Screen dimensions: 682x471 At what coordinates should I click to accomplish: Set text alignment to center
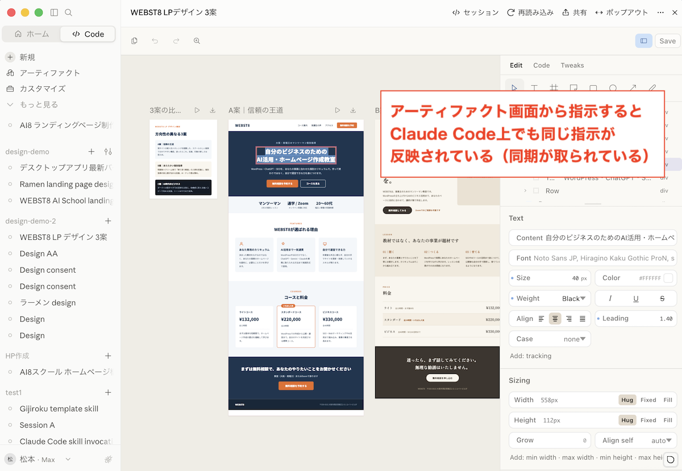click(x=555, y=319)
